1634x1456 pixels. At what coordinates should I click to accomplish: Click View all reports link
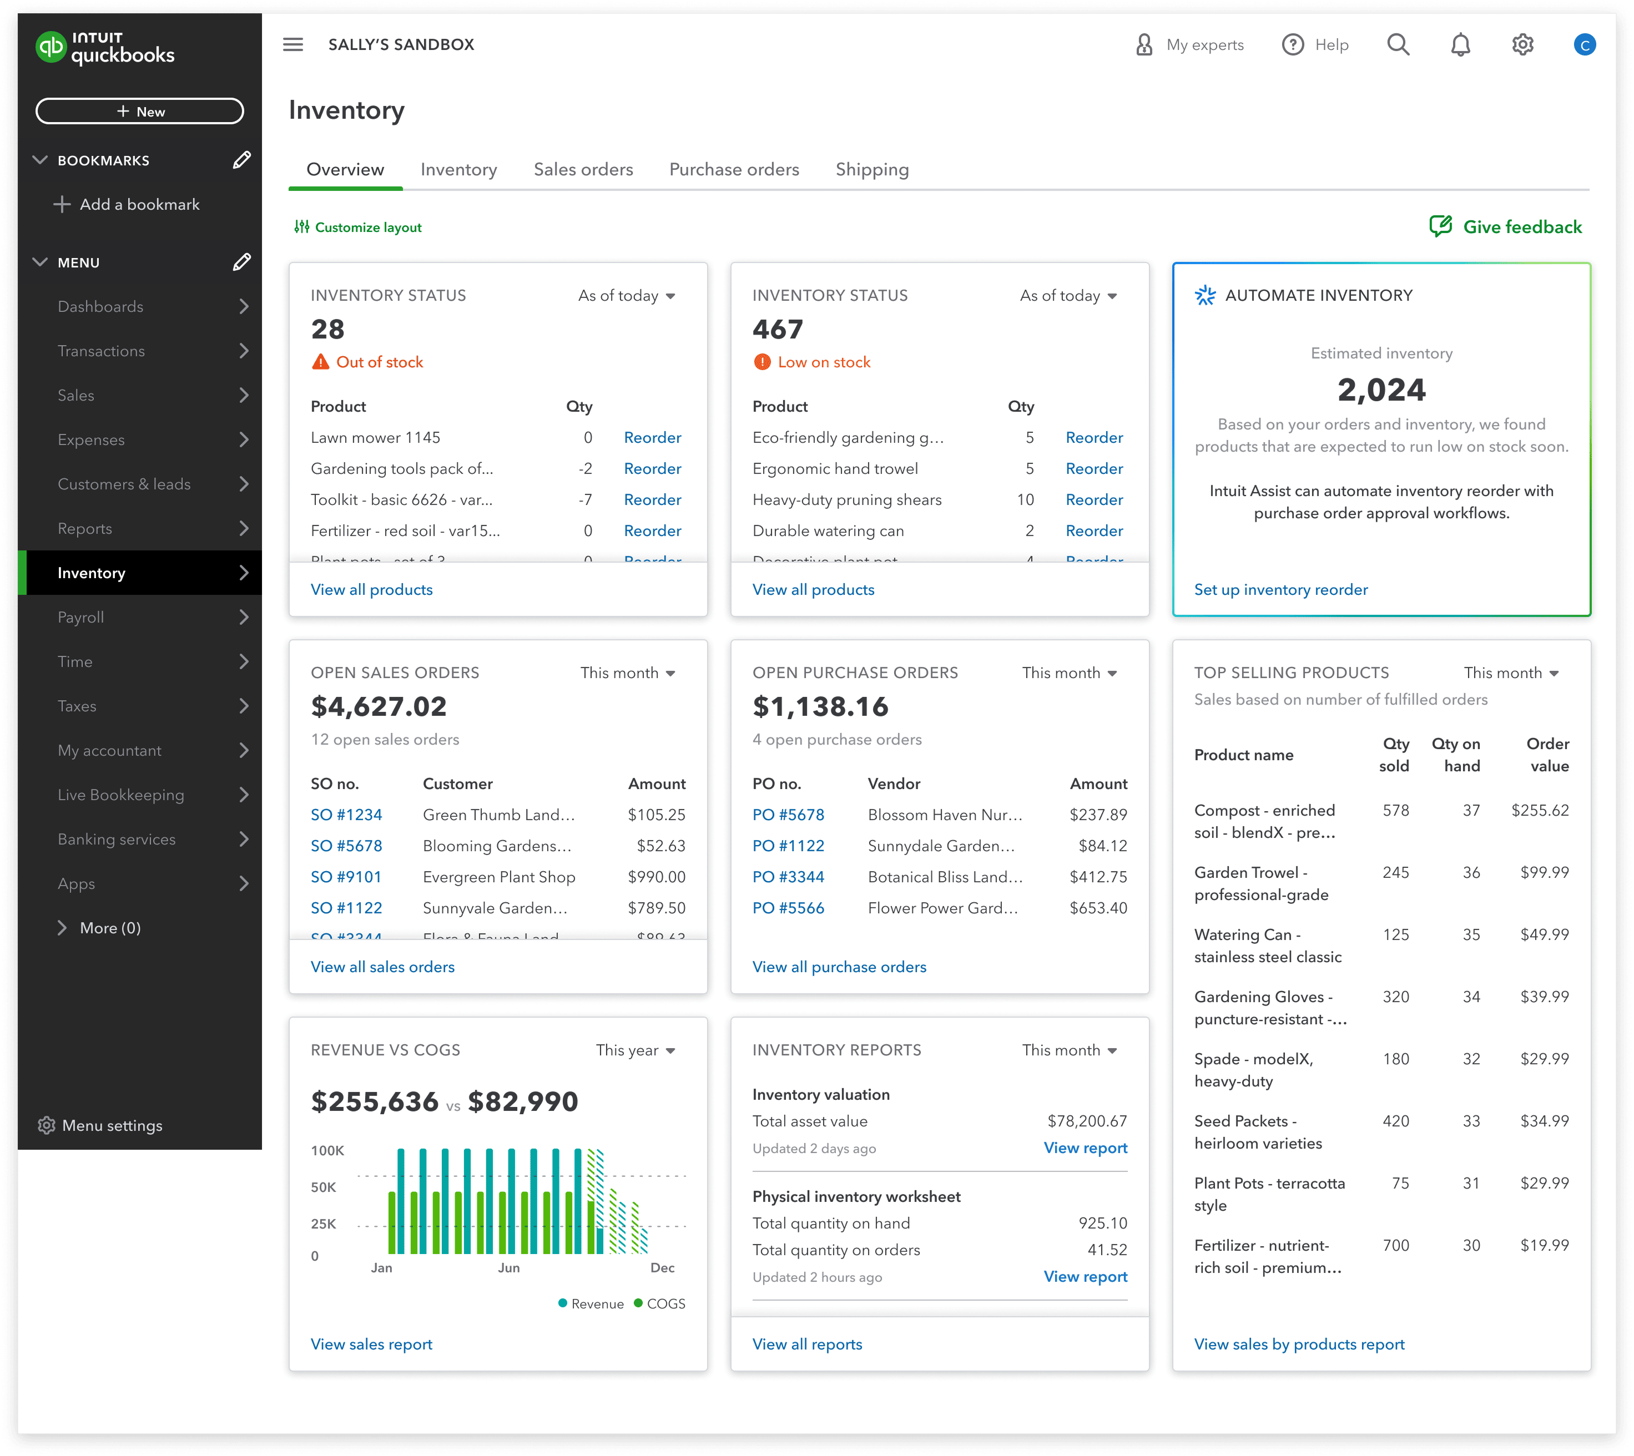806,1344
